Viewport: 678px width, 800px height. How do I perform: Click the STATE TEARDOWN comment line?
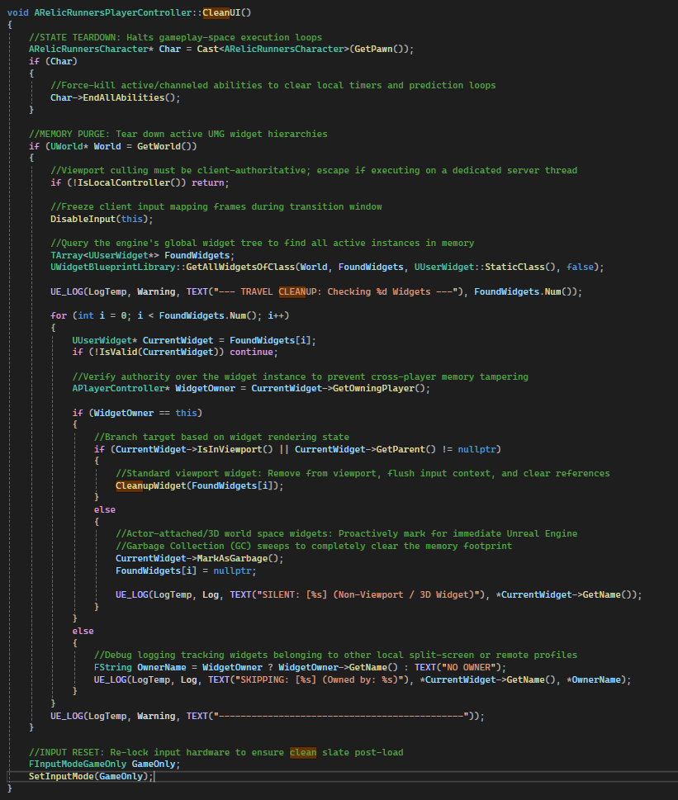(176, 37)
